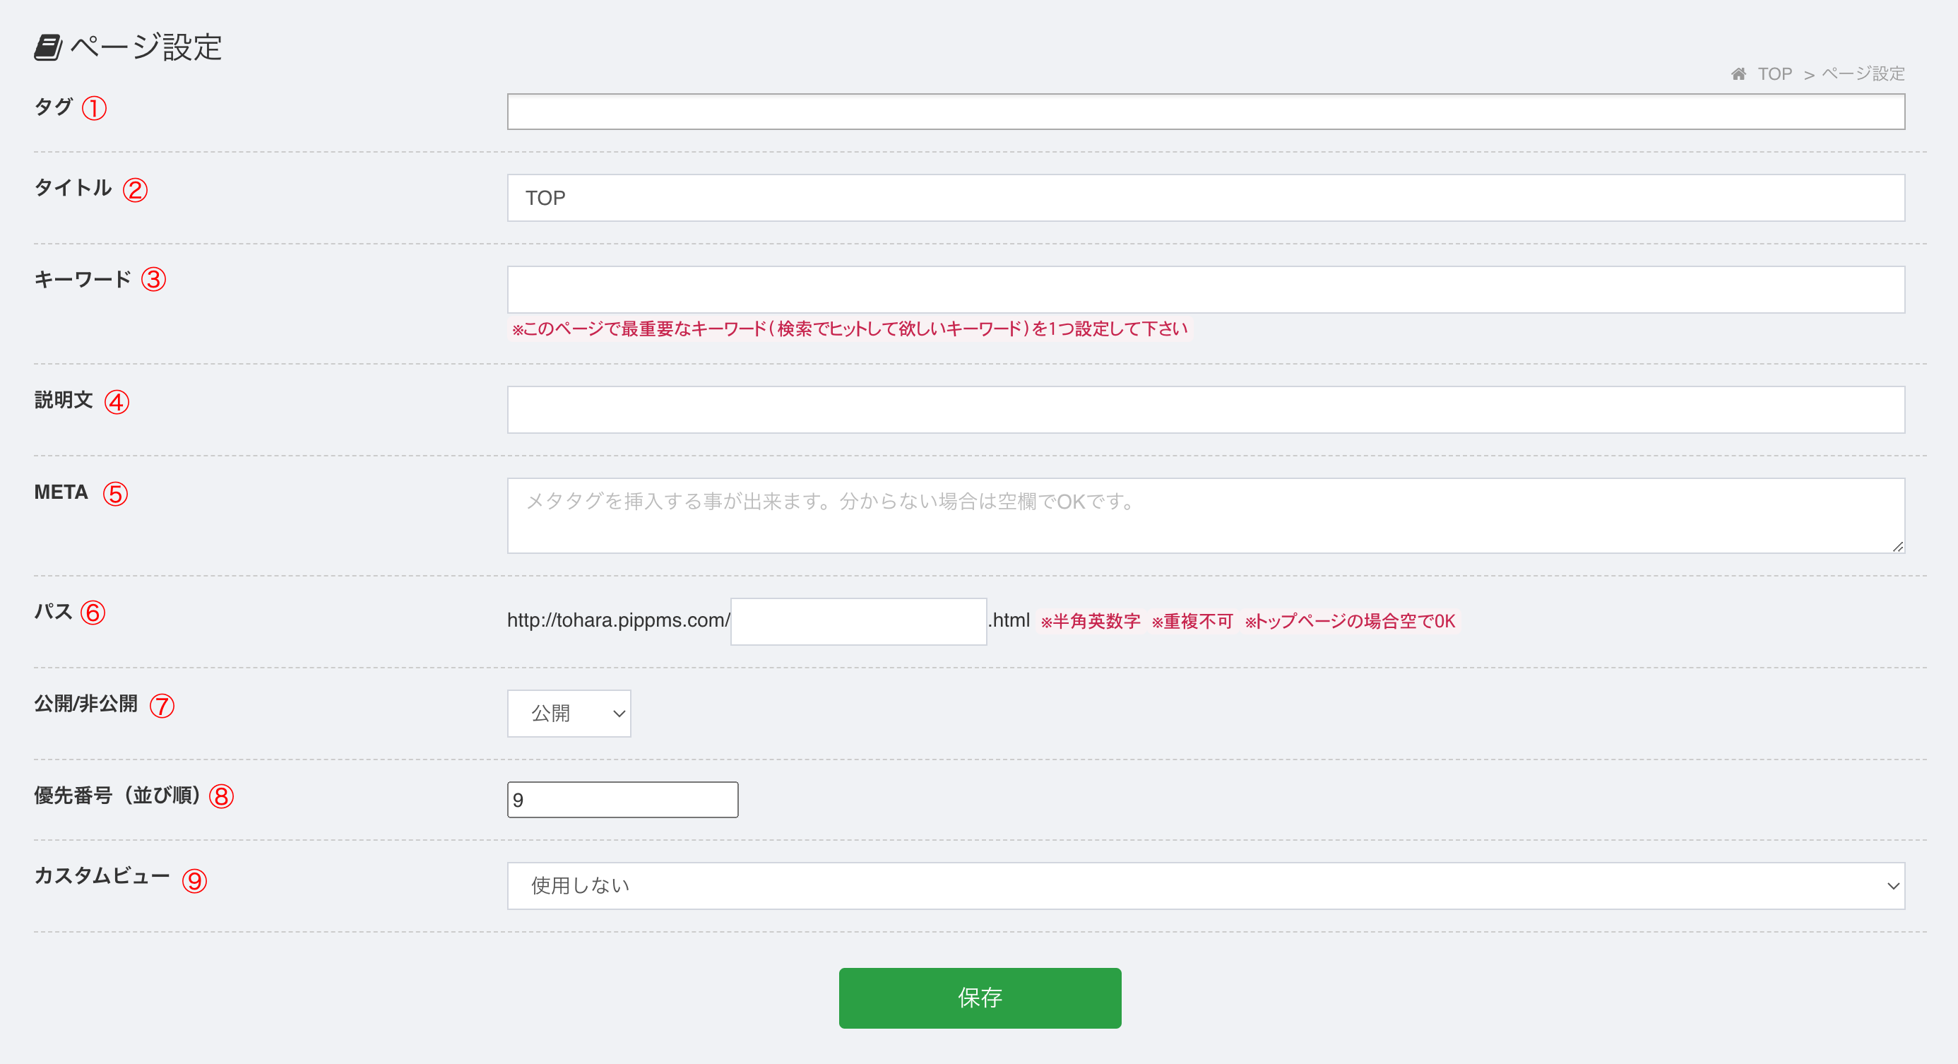The height and width of the screenshot is (1064, 1958).
Task: Click the カスタムビュー label
Action: (102, 876)
